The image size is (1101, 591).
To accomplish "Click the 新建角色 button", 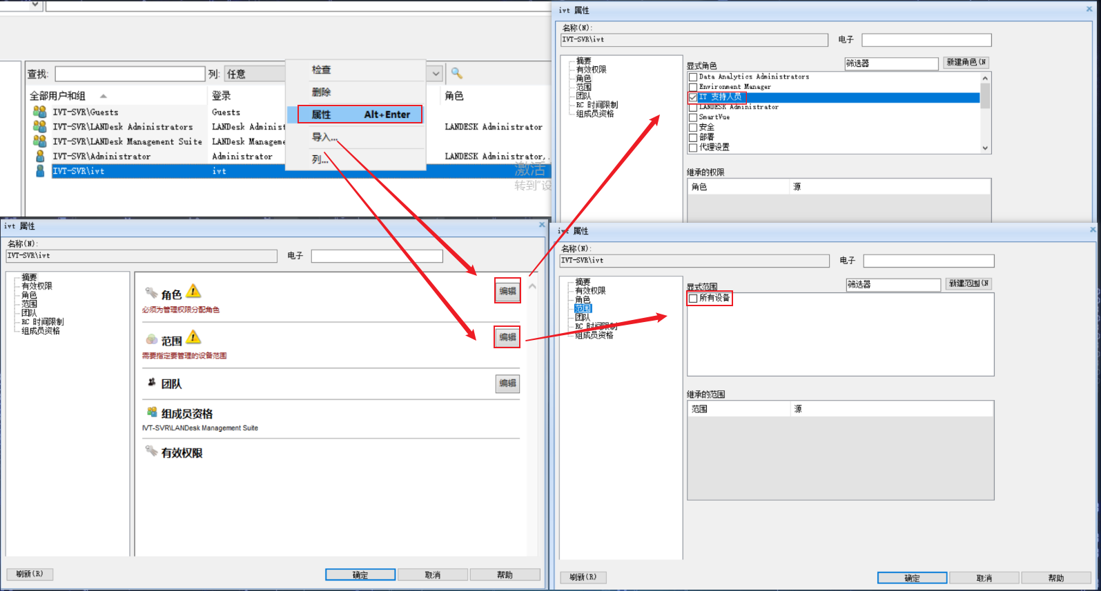I will point(966,63).
